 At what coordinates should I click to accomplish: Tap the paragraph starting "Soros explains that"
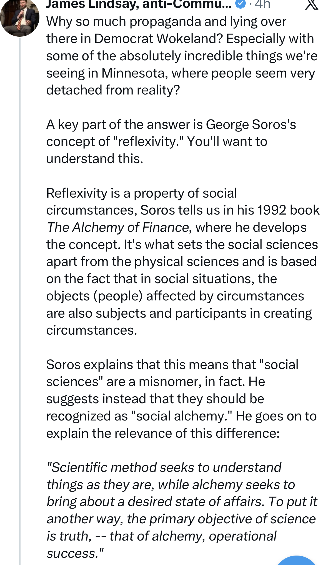(181, 399)
